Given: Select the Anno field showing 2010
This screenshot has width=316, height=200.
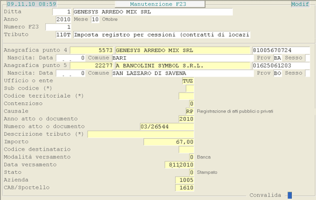Looking at the screenshot, I should 63,19.
